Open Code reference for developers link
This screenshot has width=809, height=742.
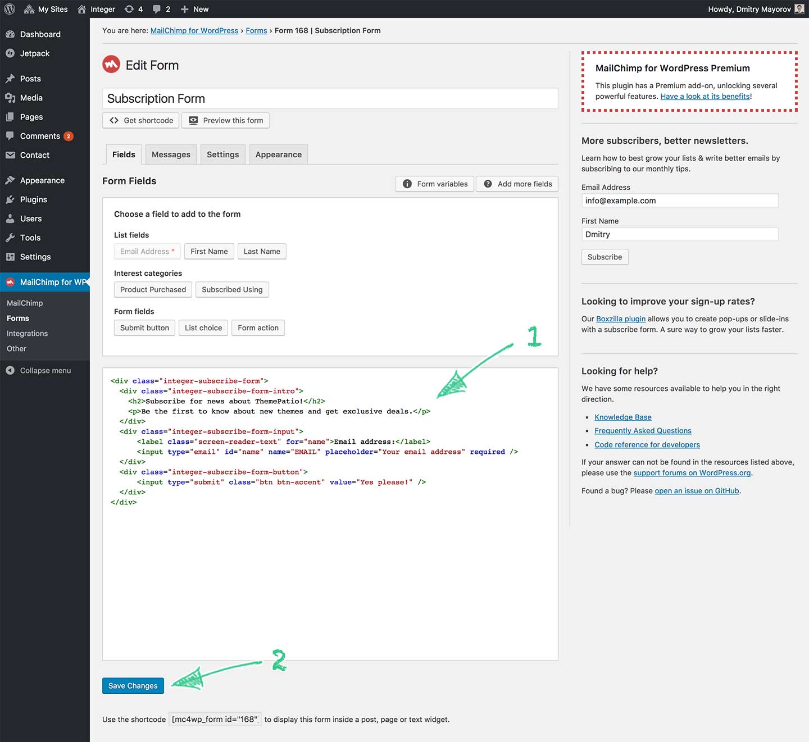click(647, 444)
